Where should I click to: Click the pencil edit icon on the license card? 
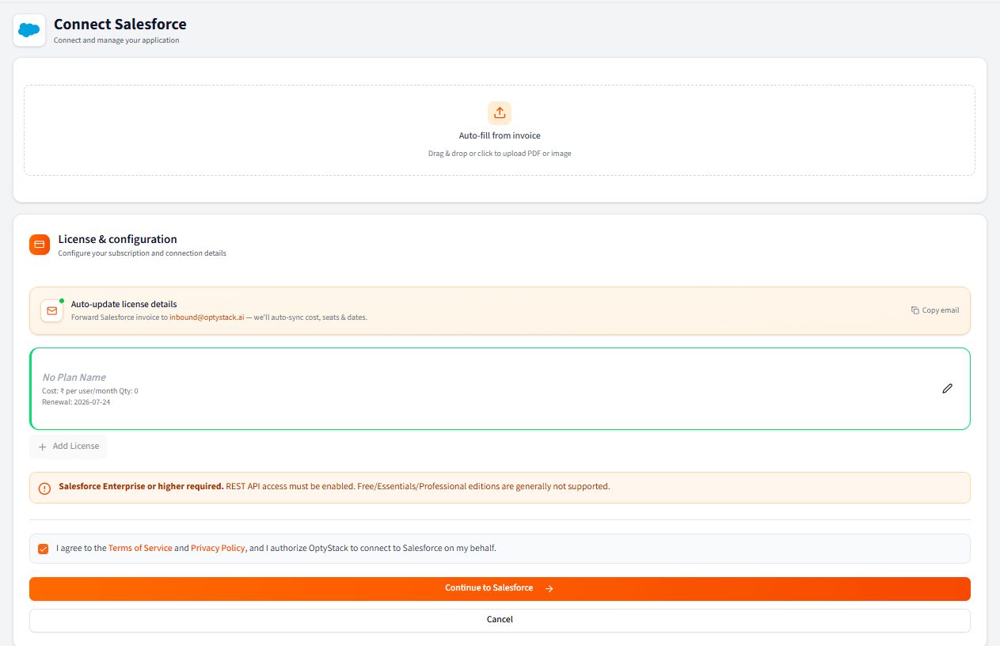[x=947, y=389]
